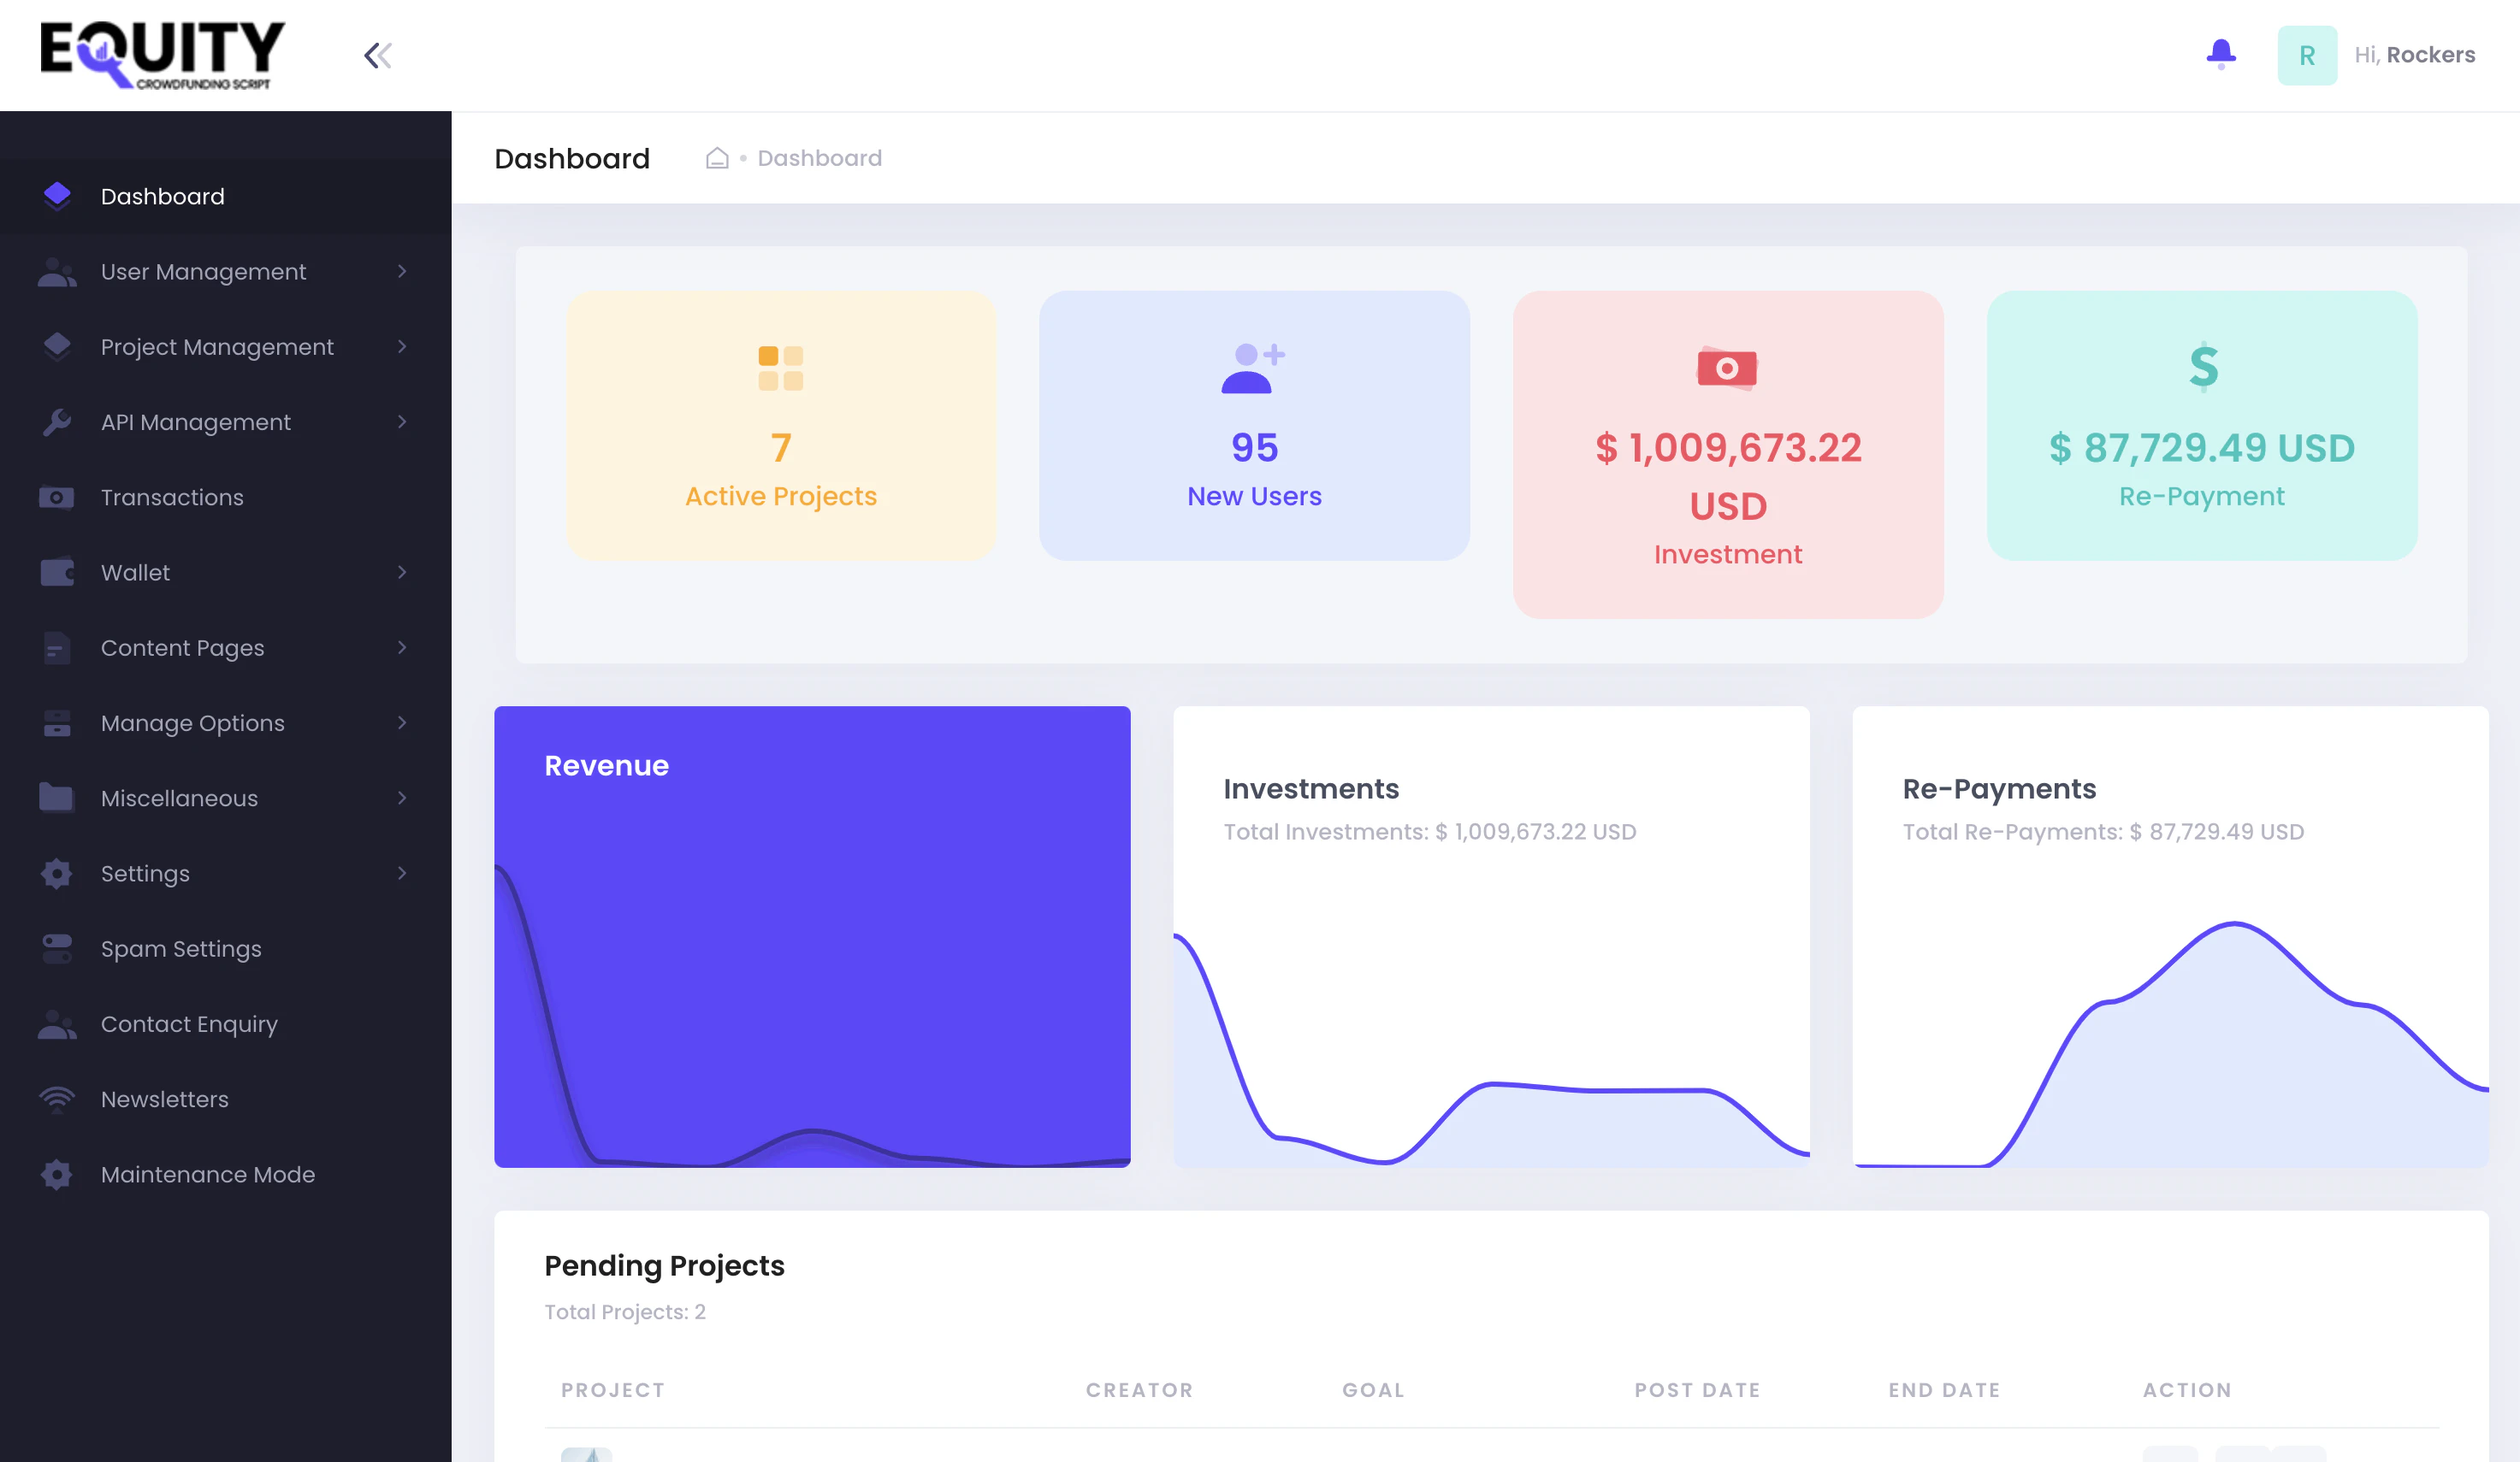This screenshot has width=2520, height=1462.
Task: Click the 7 Active Projects card
Action: 780,427
